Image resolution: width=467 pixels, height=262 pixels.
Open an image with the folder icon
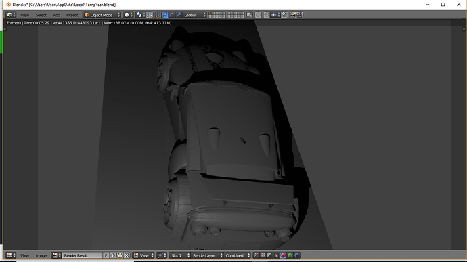[119, 255]
